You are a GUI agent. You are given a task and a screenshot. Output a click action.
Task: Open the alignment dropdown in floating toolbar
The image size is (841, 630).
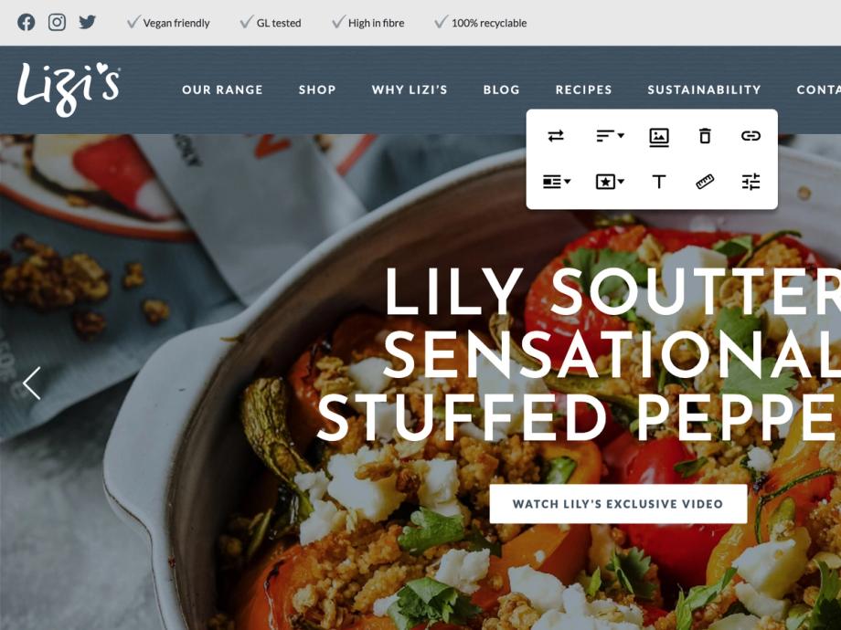tap(610, 136)
